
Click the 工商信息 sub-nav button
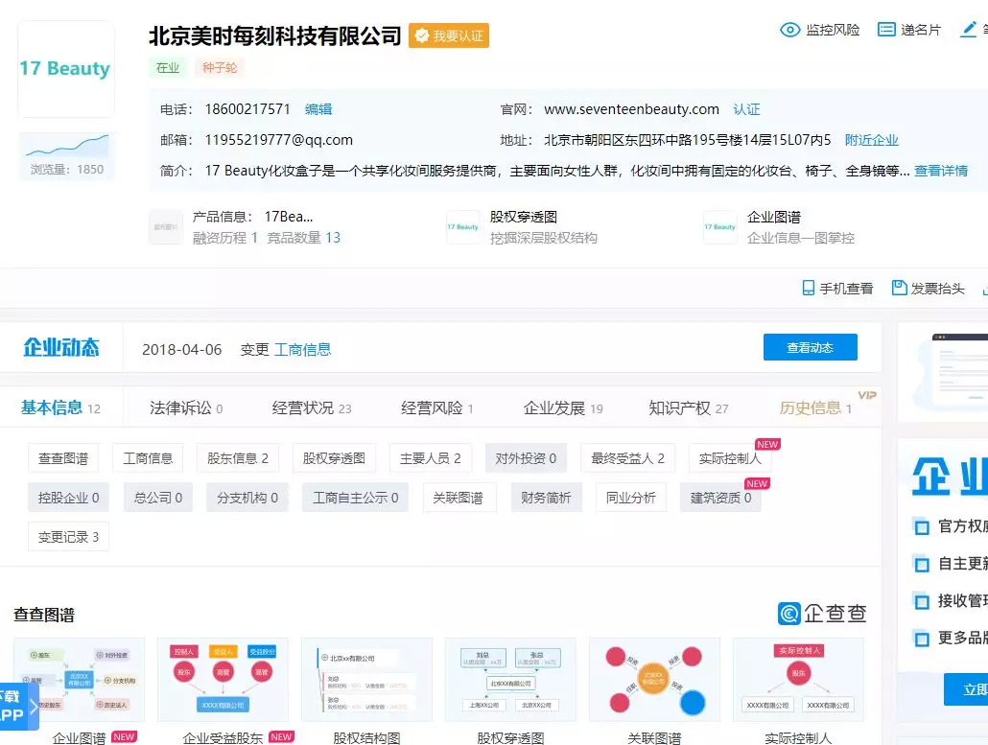tap(148, 458)
